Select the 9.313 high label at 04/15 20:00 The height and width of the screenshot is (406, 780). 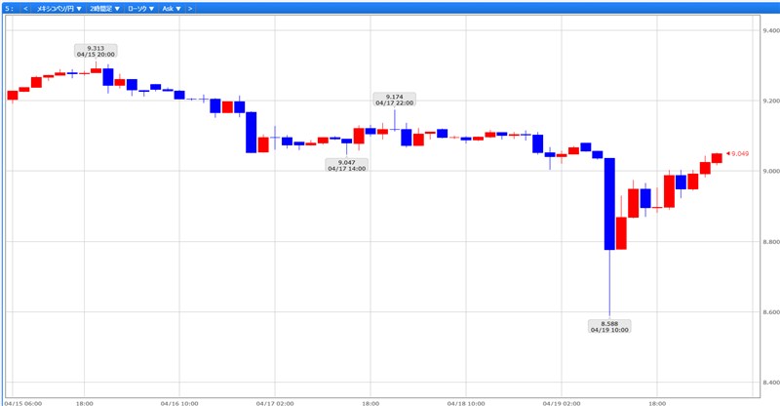96,51
